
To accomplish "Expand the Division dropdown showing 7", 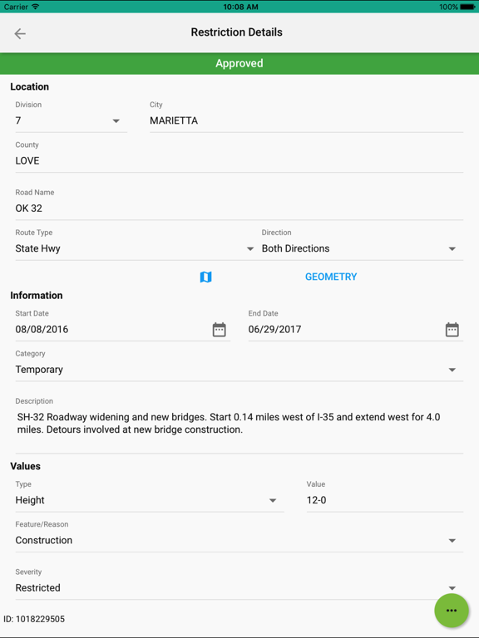I will 72,120.
